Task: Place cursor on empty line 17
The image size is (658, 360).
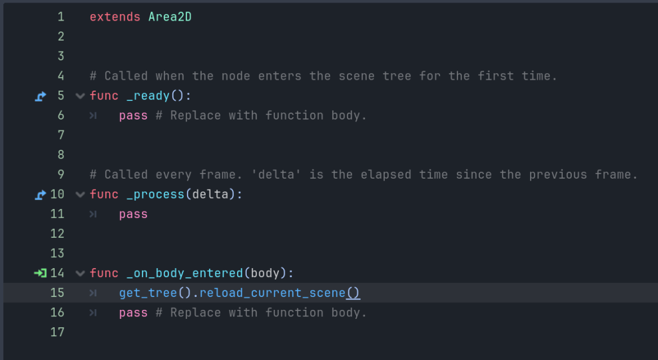Action: pyautogui.click(x=257, y=332)
